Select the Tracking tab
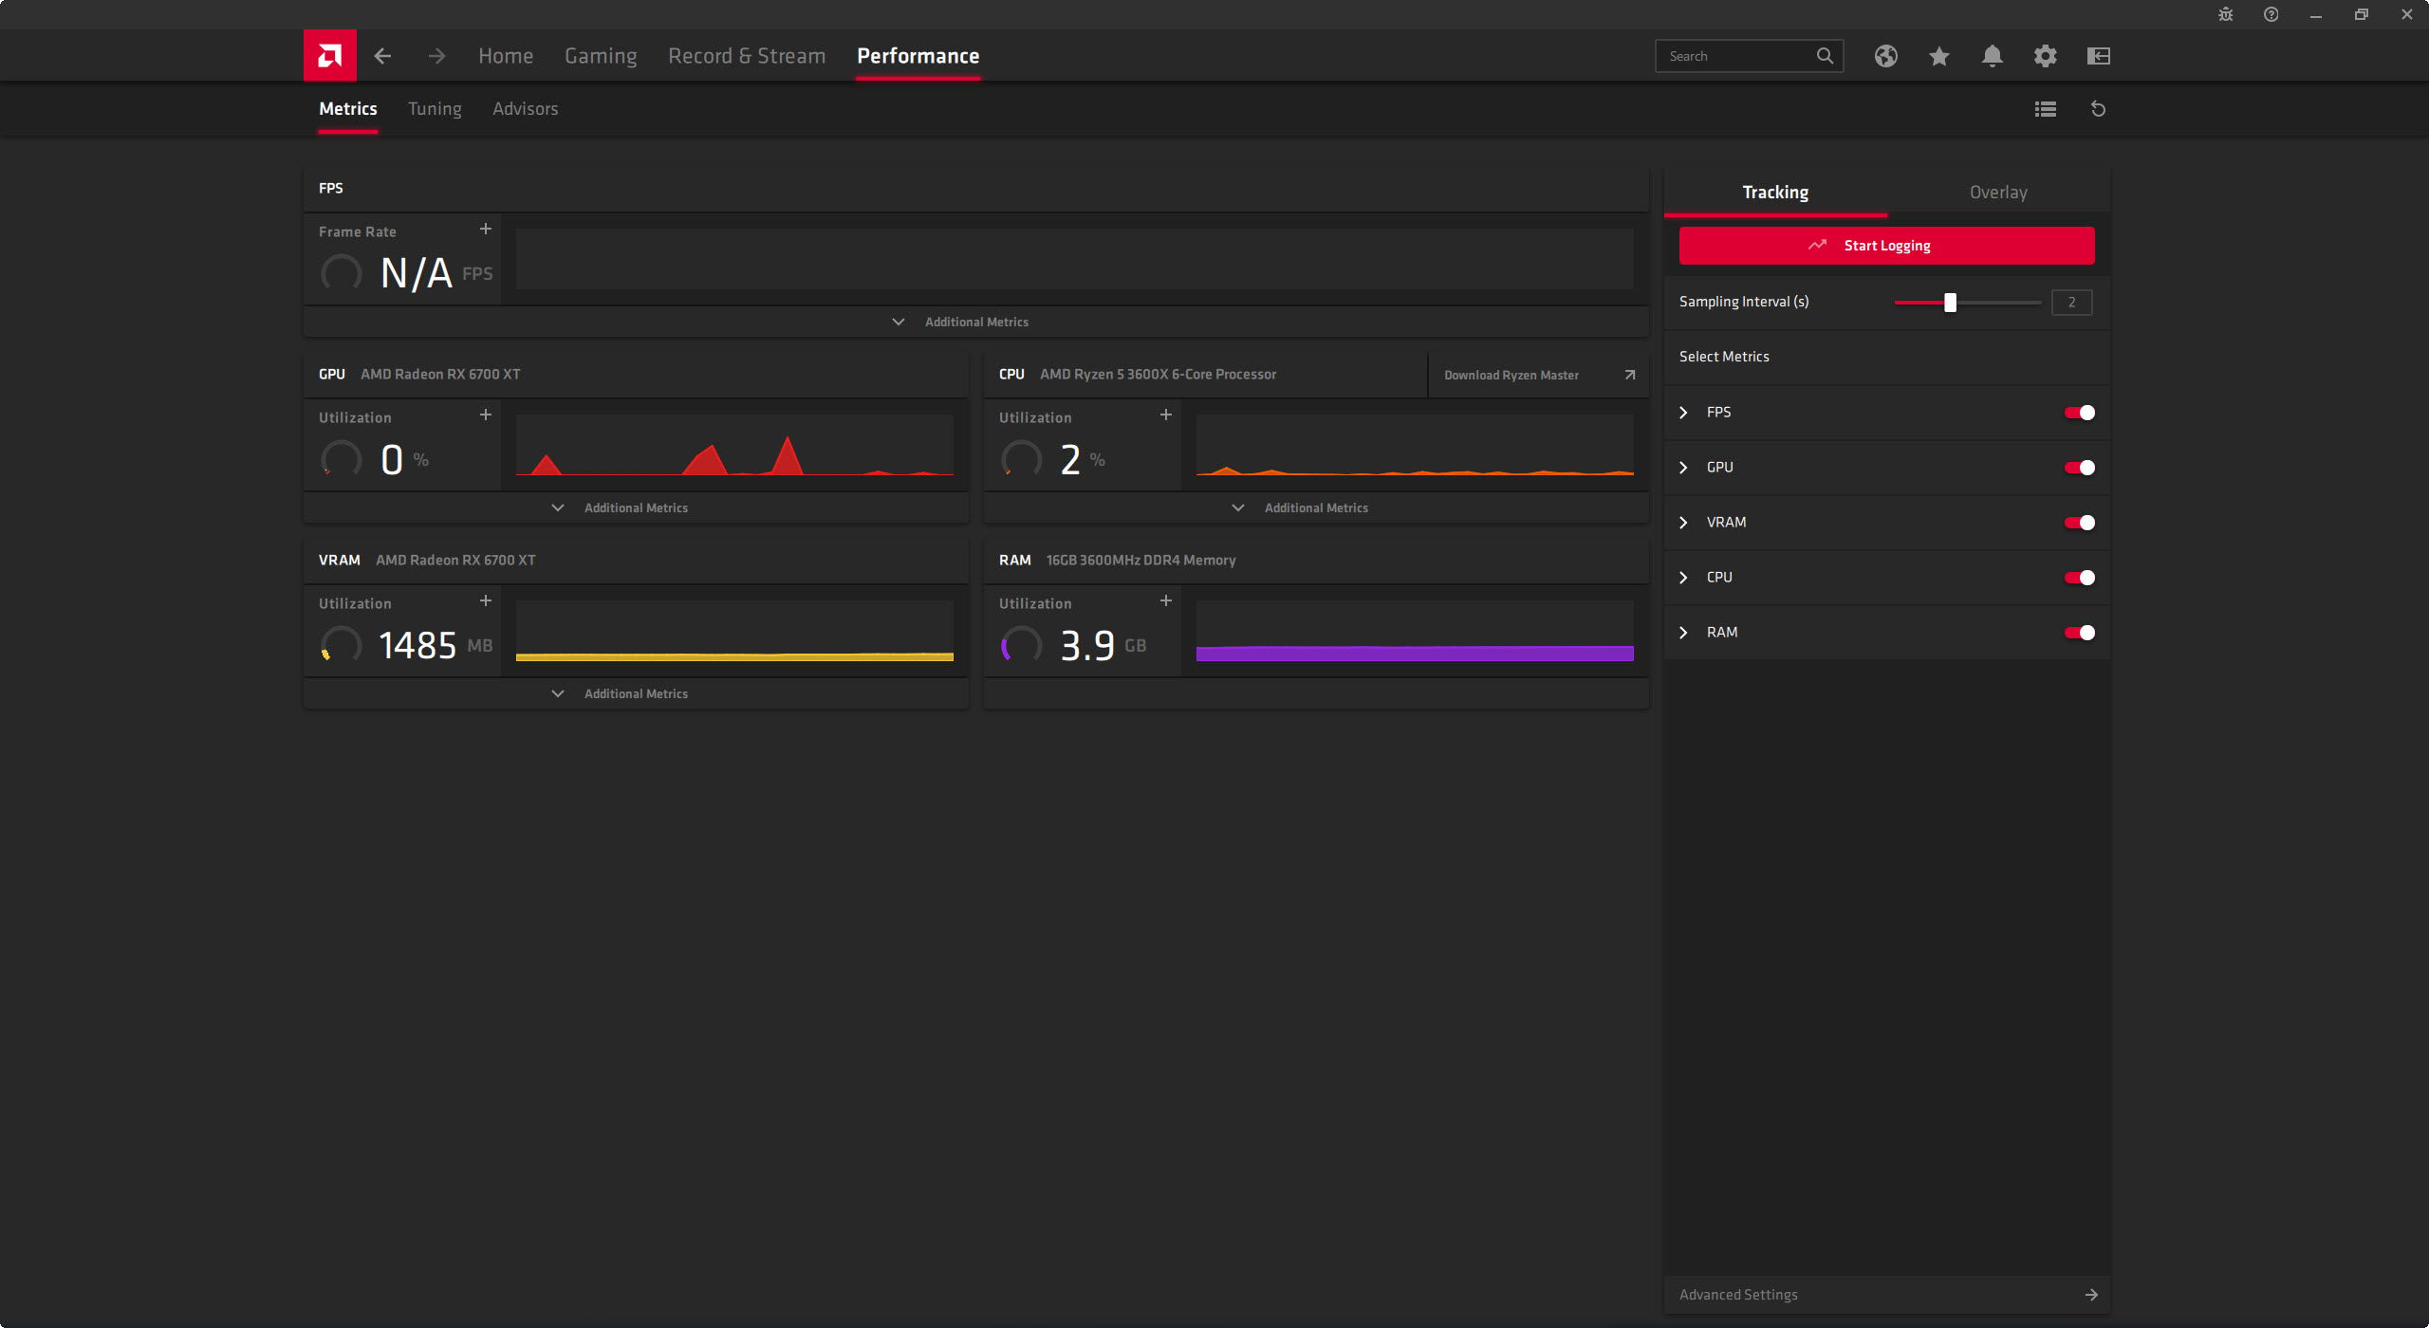 click(x=1775, y=193)
